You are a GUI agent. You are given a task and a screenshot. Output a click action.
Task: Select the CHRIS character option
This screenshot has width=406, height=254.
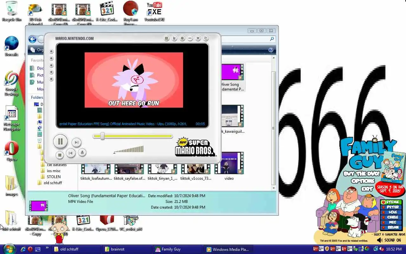391,217
